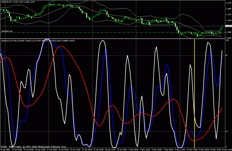Click the 1.1475 price scale label

(229, 14)
